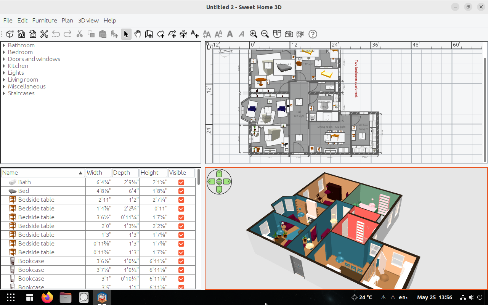
Task: Click the Copy icon in the toolbar
Action: 91,34
